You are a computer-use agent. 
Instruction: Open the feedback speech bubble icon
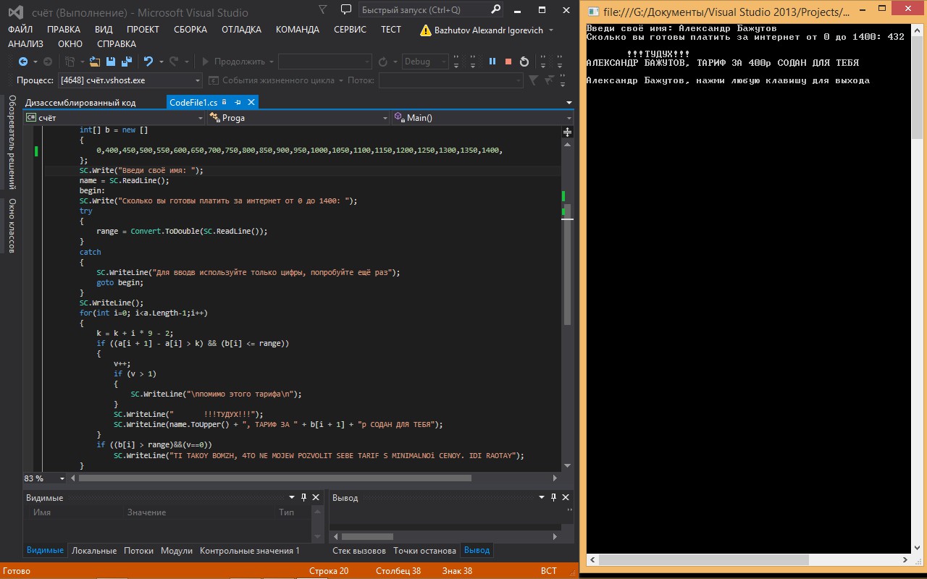pyautogui.click(x=346, y=10)
